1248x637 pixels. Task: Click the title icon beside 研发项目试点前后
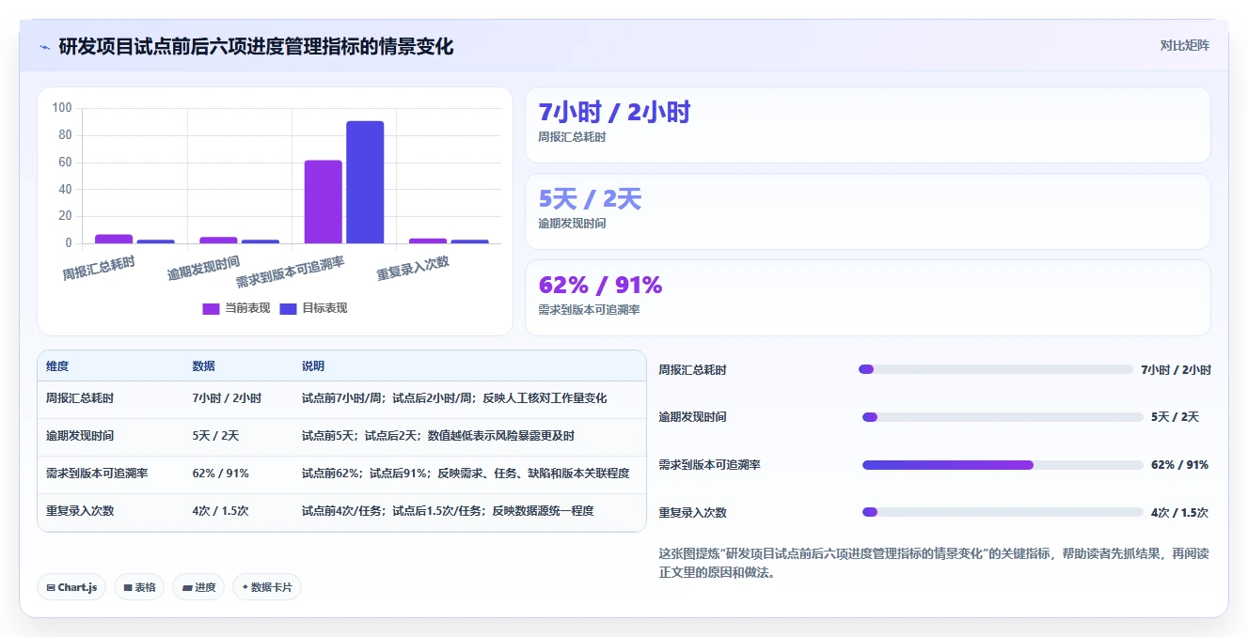tap(45, 46)
